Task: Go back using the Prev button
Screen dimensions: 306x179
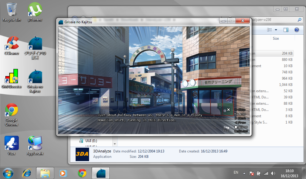Action: point(241,123)
